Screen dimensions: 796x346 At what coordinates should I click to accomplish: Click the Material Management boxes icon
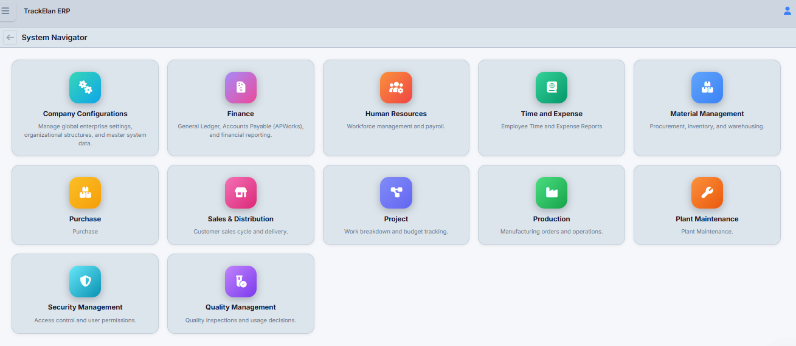click(x=707, y=88)
